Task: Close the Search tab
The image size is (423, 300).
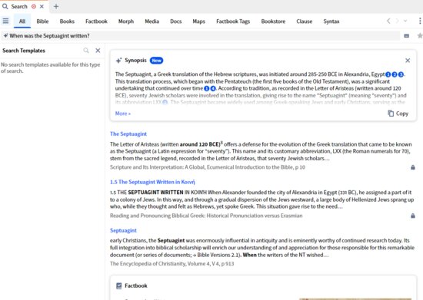Action: (42, 6)
